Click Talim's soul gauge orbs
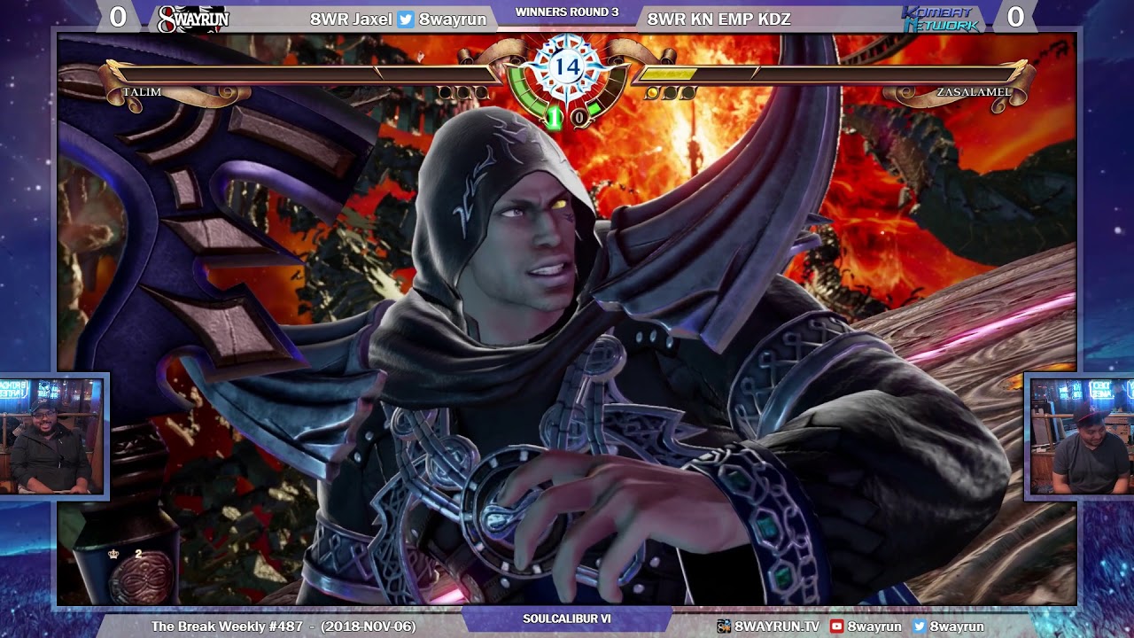The height and width of the screenshot is (638, 1134). (462, 92)
